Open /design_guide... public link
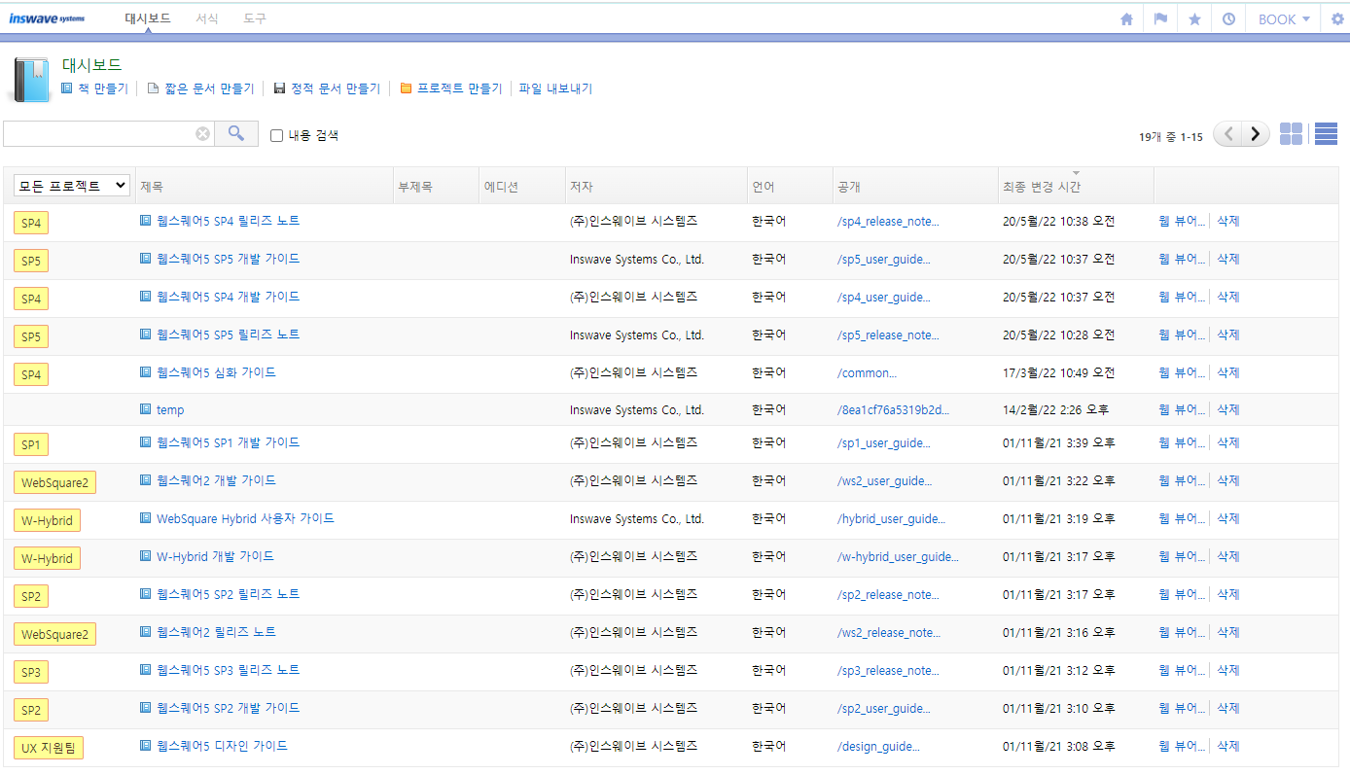 (878, 747)
